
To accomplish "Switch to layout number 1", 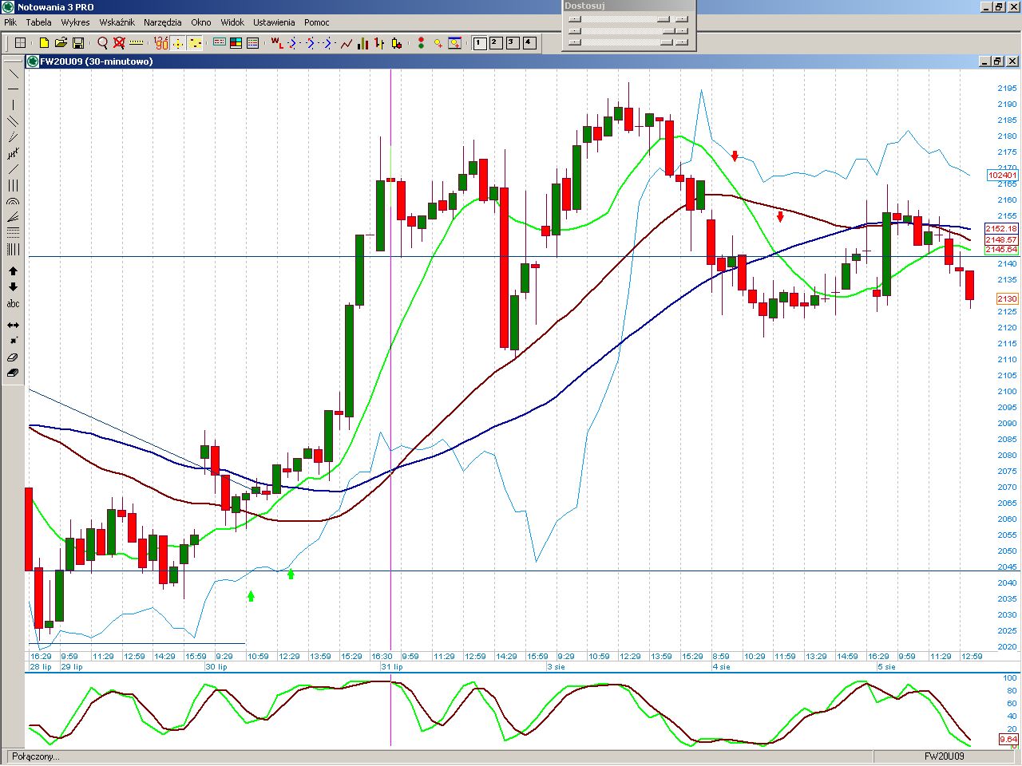I will [x=480, y=43].
